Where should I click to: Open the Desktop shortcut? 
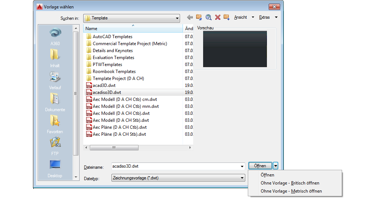(55, 169)
